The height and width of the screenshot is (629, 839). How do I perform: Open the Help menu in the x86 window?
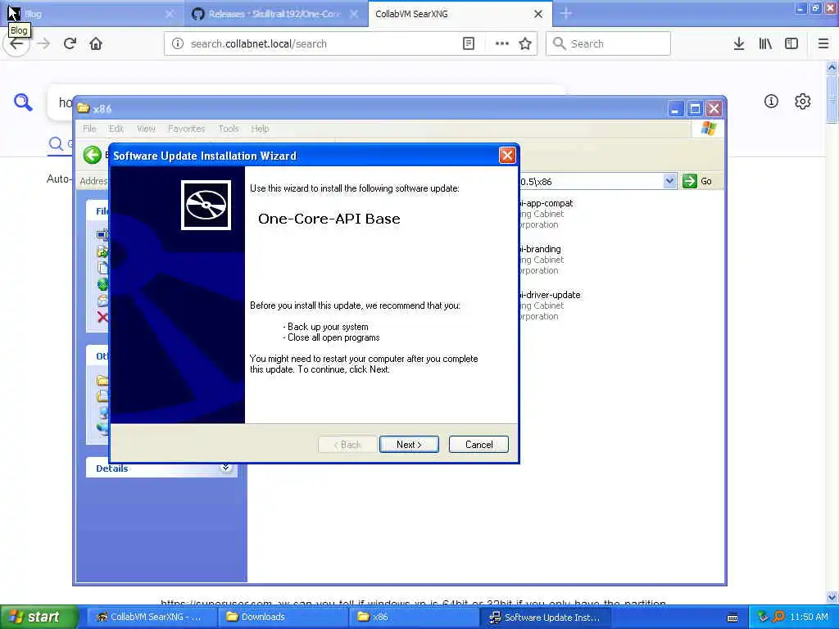pyautogui.click(x=260, y=129)
